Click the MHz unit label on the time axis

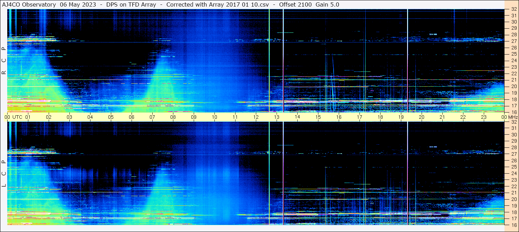click(512, 117)
